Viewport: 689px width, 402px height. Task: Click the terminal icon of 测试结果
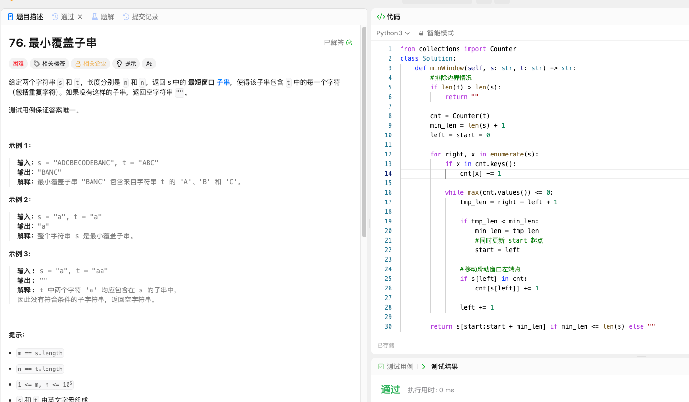tap(425, 367)
